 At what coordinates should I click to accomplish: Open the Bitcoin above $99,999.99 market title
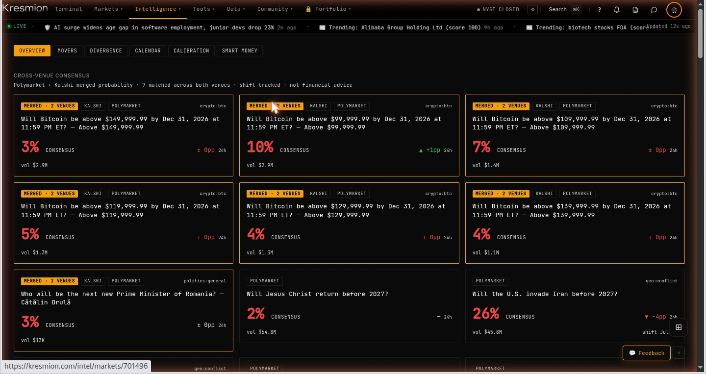344,123
